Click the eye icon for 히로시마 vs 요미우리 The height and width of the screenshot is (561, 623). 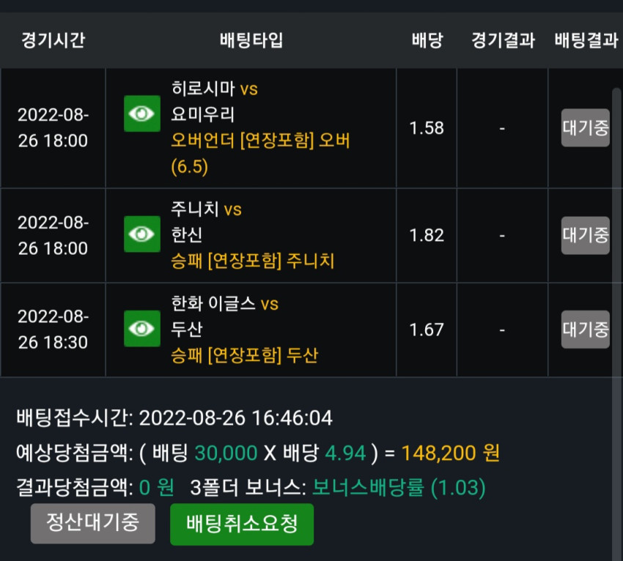(x=142, y=114)
